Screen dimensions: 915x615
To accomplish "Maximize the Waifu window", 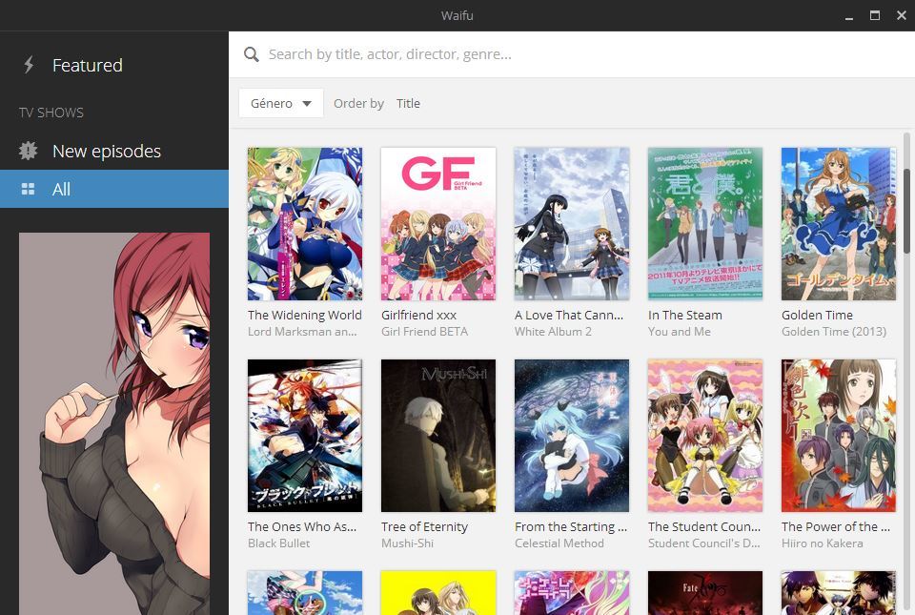I will (x=875, y=15).
